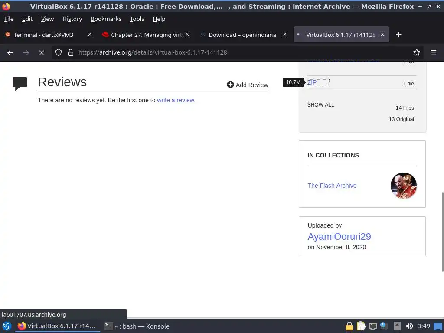Viewport: 444px width, 333px height.
Task: Follow the 'write a review' link
Action: (x=176, y=100)
